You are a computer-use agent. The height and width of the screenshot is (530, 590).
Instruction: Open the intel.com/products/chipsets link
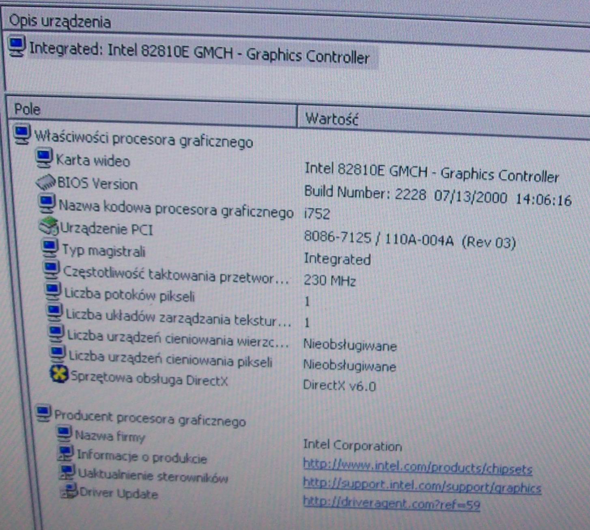tap(418, 467)
